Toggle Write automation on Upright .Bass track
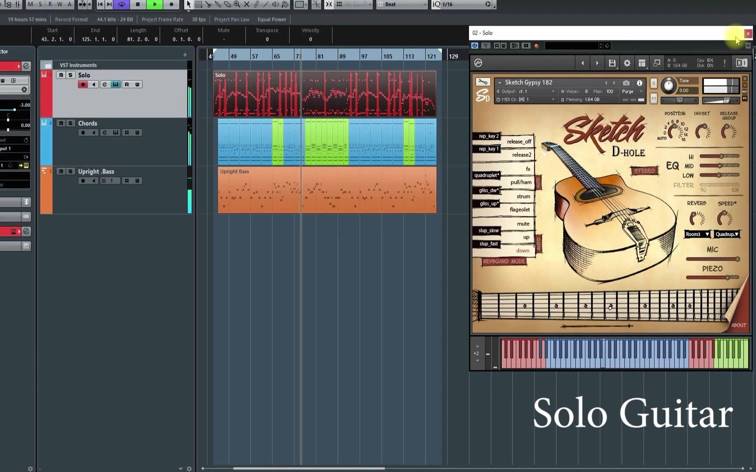Viewport: 756px width, 472px height. 137,180
